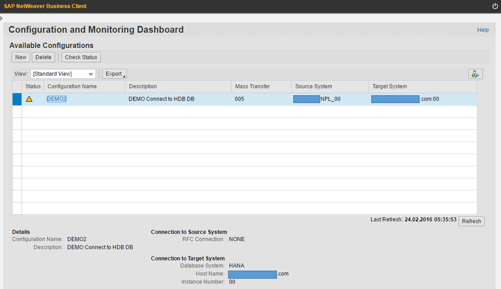Click the Refresh button

coord(471,221)
